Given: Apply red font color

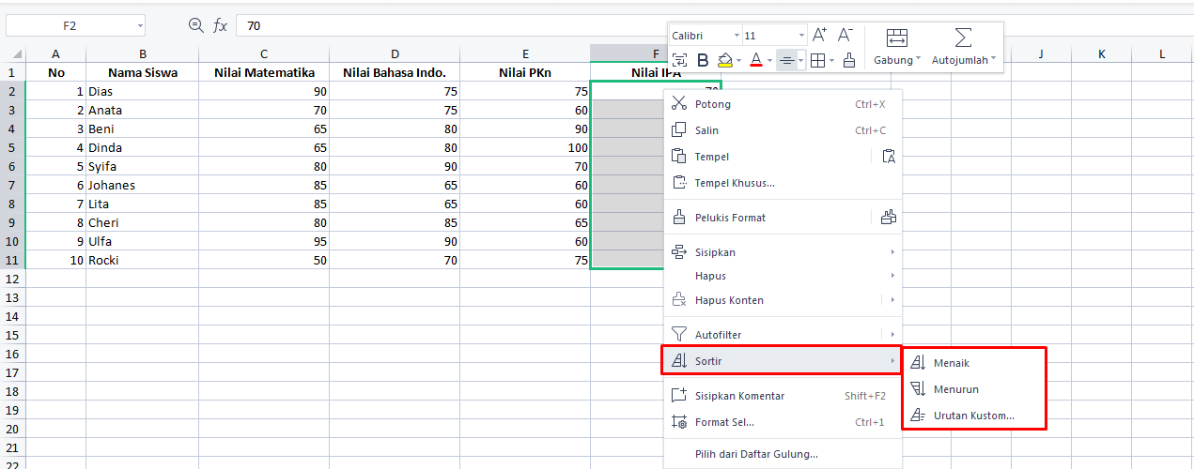Looking at the screenshot, I should coord(756,61).
